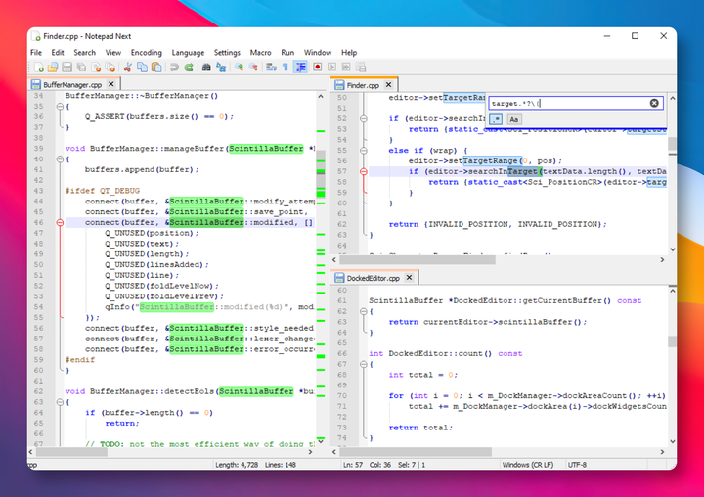Click the Close All files toolbar icon
Viewport: 704px width, 497px height.
(110, 68)
